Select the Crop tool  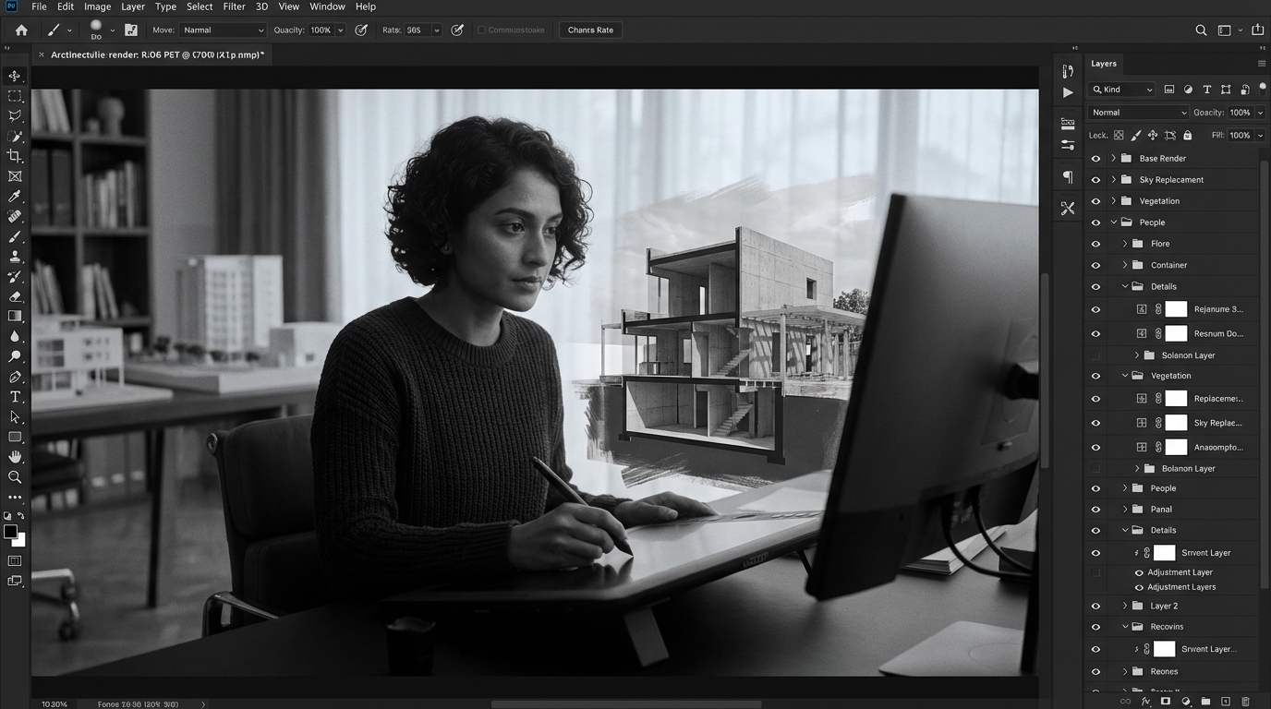[x=14, y=155]
